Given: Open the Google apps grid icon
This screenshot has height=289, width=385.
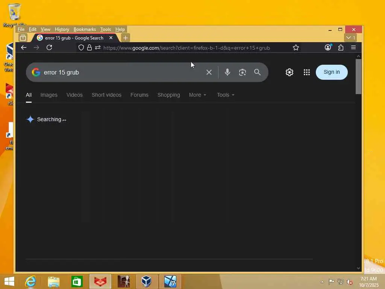Looking at the screenshot, I should 307,72.
